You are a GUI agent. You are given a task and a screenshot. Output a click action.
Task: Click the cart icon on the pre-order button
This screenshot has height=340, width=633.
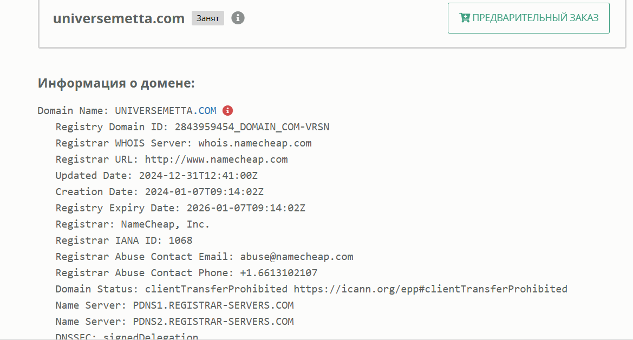coord(464,18)
